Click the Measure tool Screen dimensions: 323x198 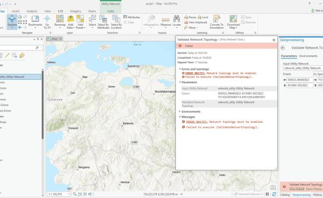pos(165,22)
